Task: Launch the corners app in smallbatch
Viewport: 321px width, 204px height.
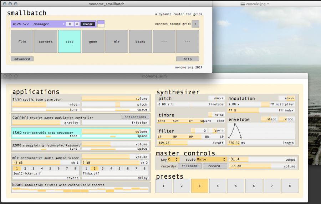Action: pyautogui.click(x=46, y=41)
